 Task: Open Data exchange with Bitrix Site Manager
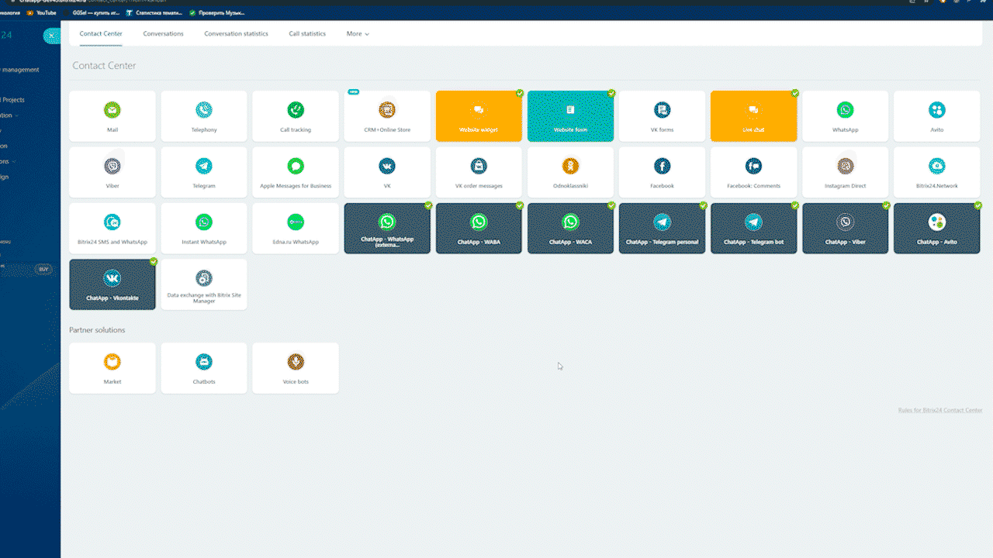204,284
